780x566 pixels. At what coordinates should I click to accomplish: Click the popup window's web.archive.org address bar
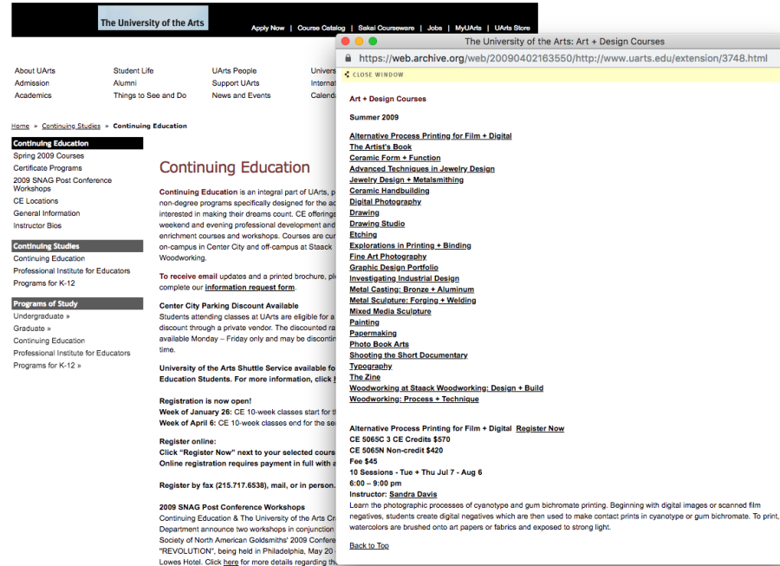[x=562, y=58]
